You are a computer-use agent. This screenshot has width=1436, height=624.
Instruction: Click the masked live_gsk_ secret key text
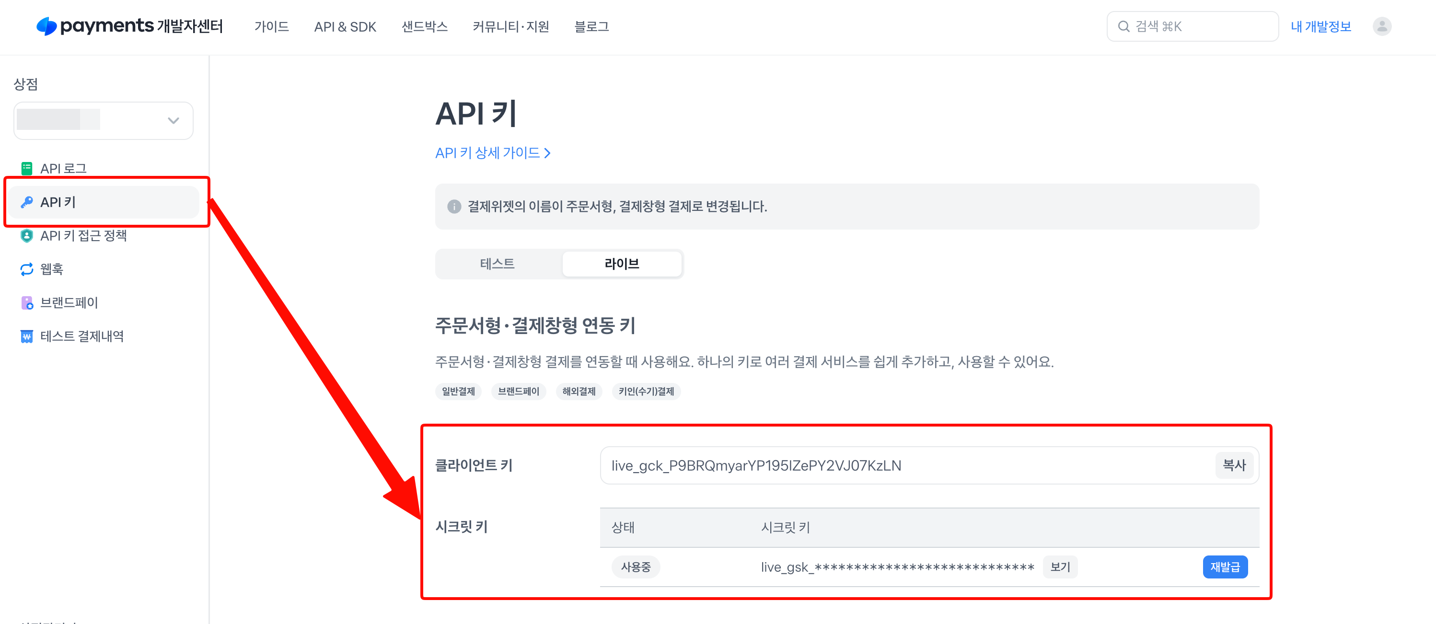point(897,567)
